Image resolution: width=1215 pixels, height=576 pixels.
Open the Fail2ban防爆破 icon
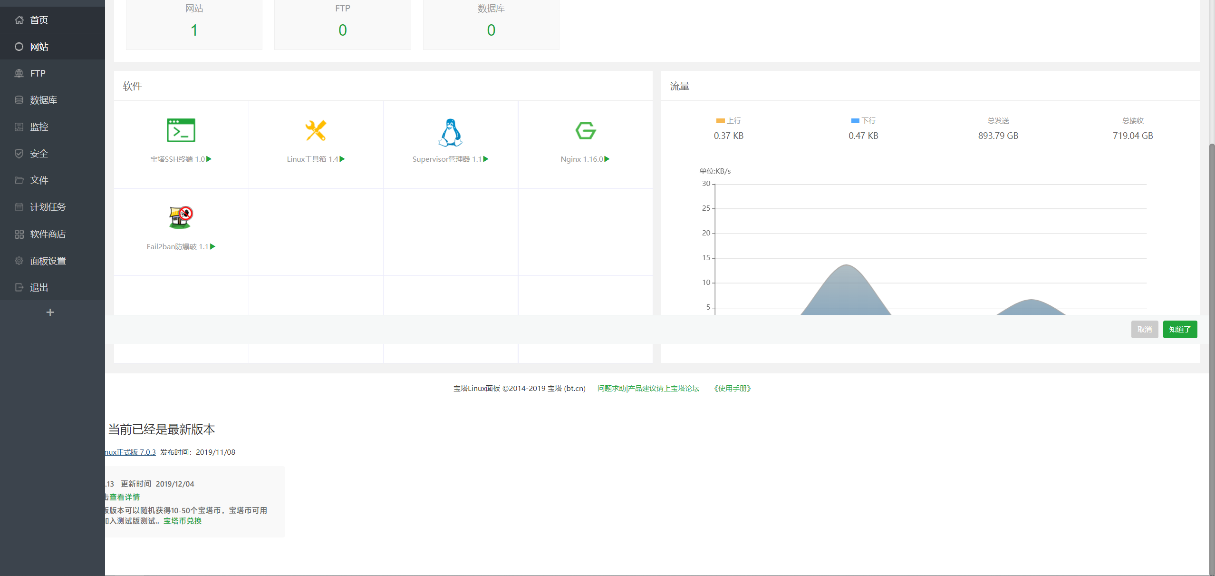(181, 217)
